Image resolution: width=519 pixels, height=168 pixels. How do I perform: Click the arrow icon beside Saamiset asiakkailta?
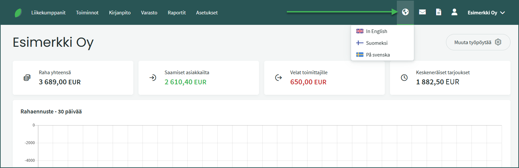pos(153,78)
